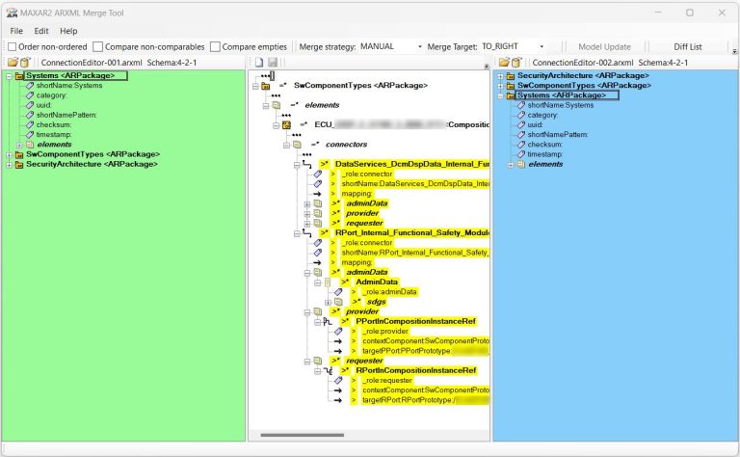This screenshot has width=740, height=457.
Task: Click ConnectionEditor-001.arxml file label
Action: point(92,63)
